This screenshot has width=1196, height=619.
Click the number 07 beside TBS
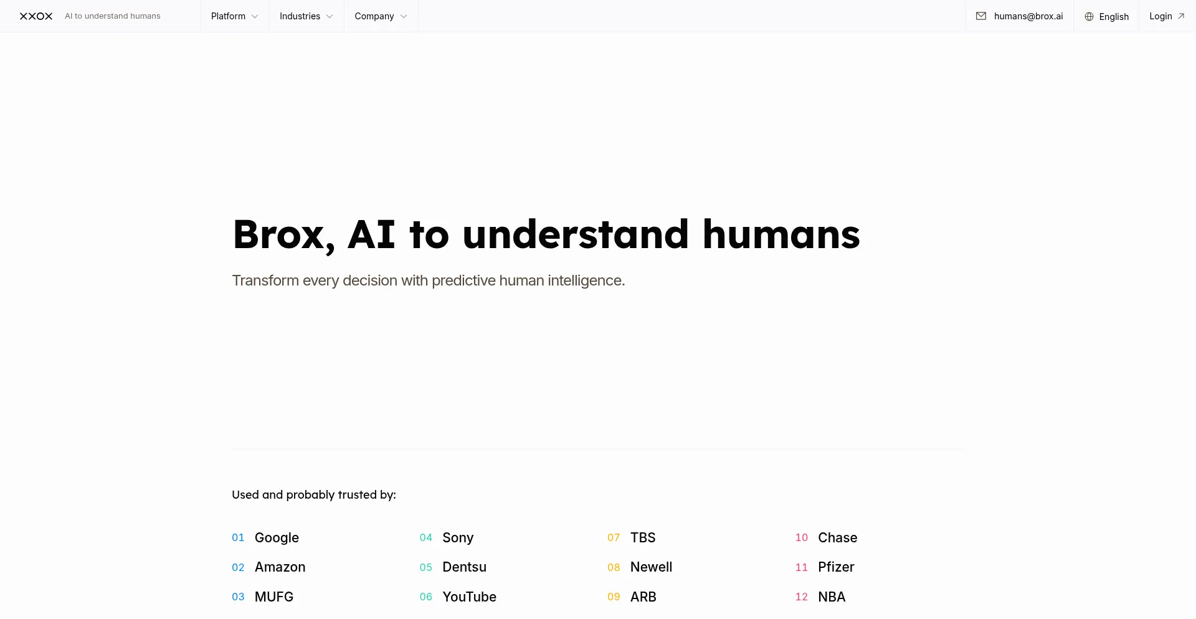tap(614, 537)
